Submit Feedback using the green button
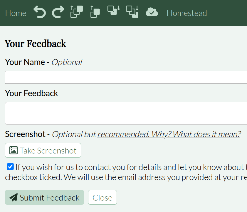This screenshot has height=212, width=247. coord(44,197)
